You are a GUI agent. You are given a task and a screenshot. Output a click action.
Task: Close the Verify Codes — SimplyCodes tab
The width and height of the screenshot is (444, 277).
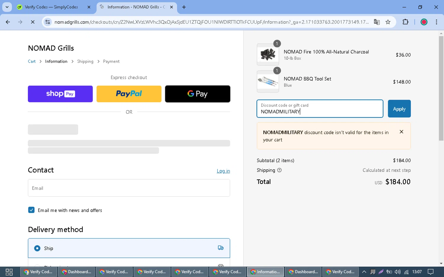89,7
